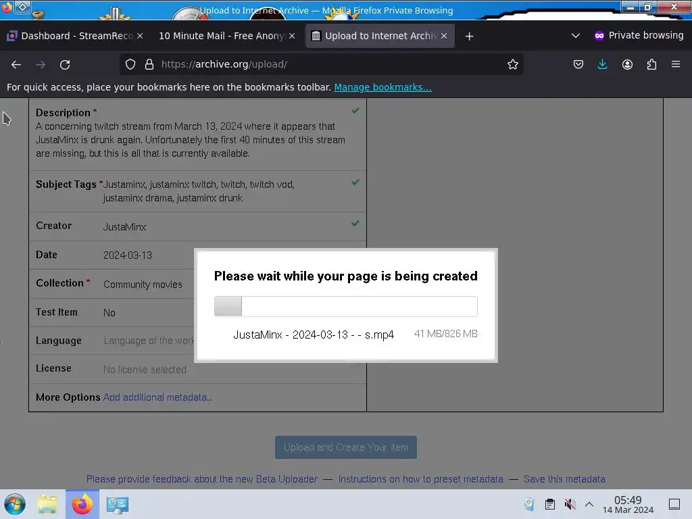Open the Firefox application menu
This screenshot has width=692, height=519.
[x=676, y=64]
